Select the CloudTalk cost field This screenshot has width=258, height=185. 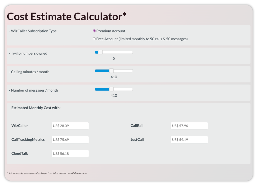click(x=70, y=154)
